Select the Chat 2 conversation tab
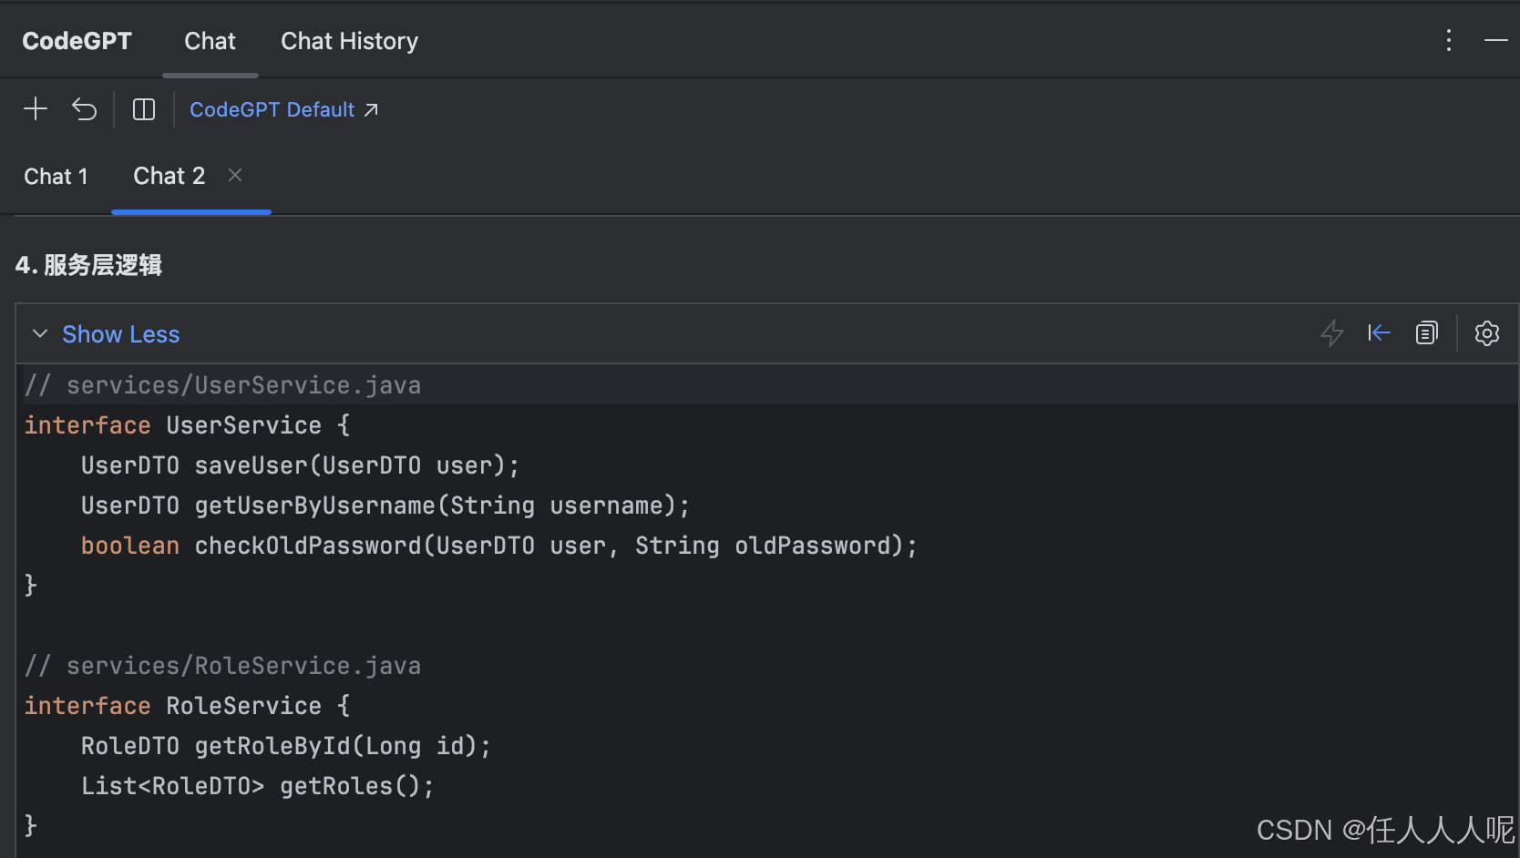Viewport: 1520px width, 858px height. tap(169, 176)
